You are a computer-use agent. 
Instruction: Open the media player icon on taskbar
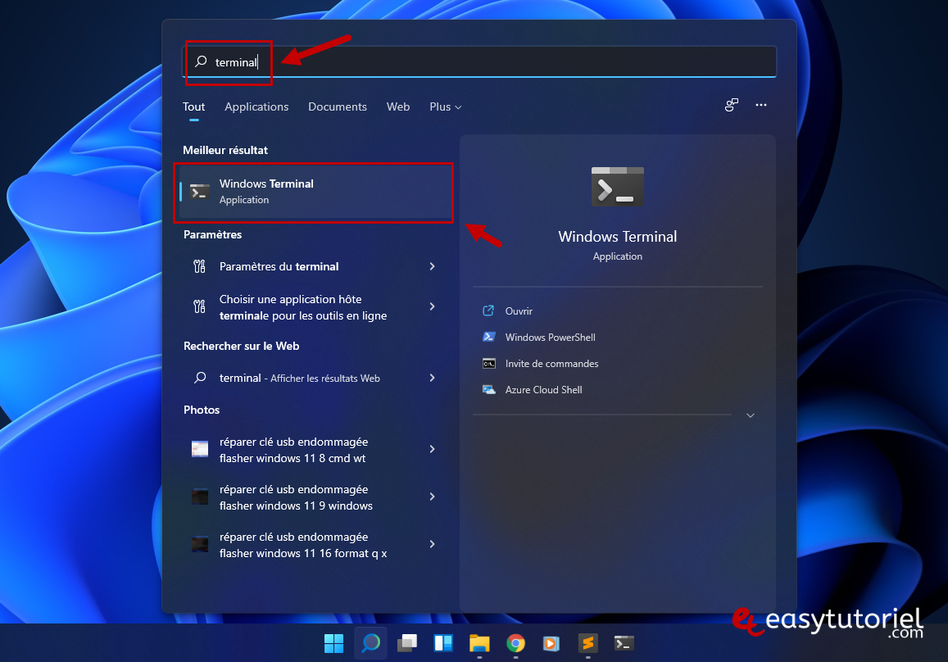click(x=551, y=643)
